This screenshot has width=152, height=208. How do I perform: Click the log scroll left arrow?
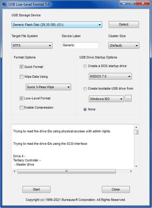(15, 171)
